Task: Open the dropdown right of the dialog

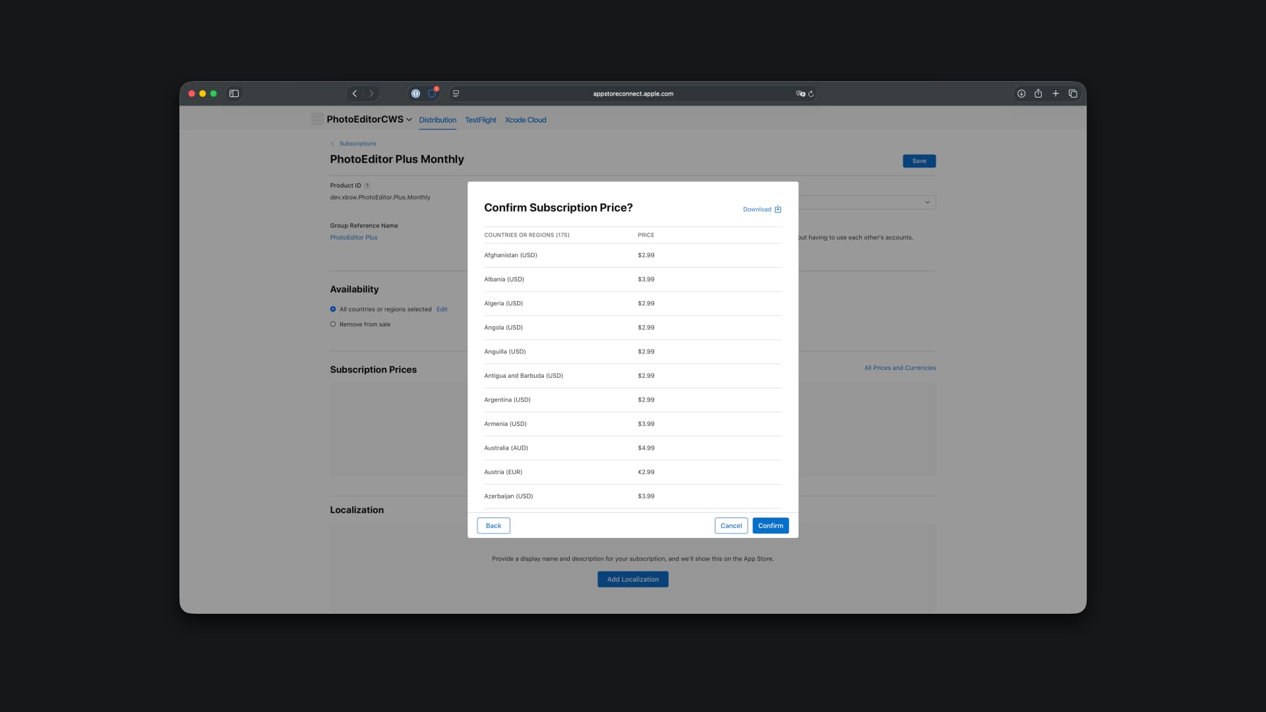Action: (x=926, y=202)
